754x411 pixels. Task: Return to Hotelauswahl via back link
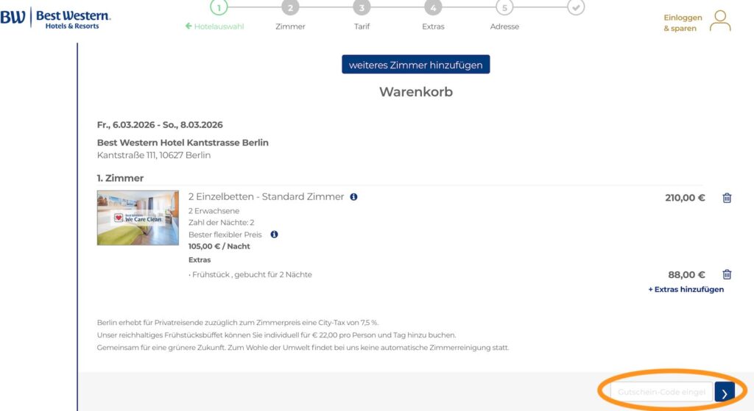(x=215, y=26)
